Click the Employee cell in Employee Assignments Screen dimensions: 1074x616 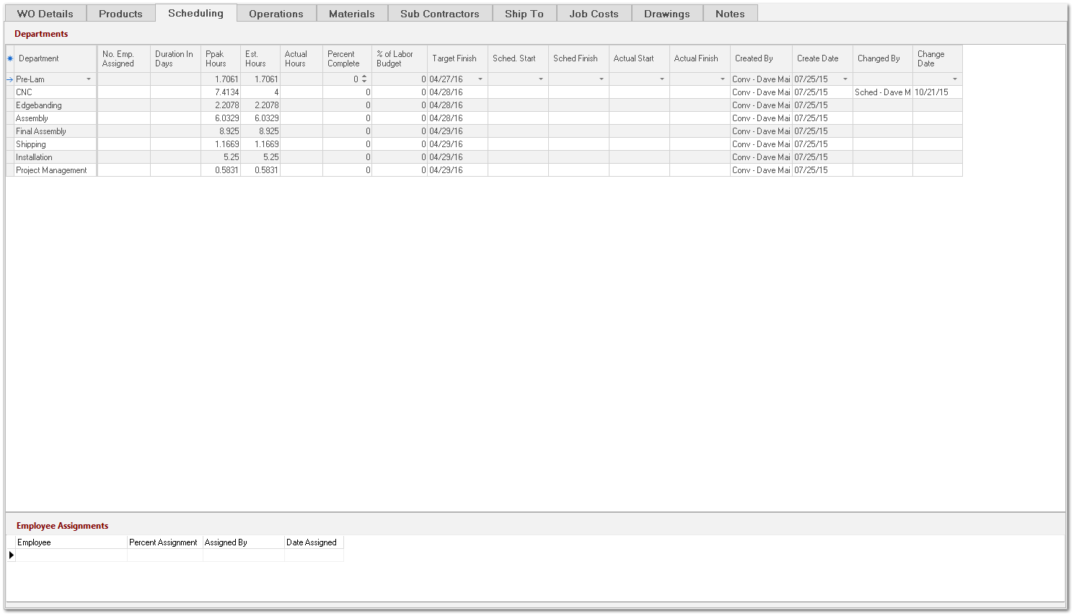point(70,555)
